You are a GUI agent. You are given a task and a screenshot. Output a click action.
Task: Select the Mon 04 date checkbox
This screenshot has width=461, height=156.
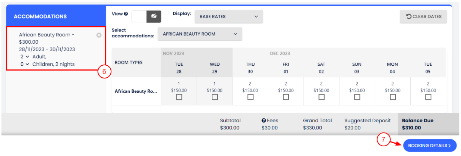coord(393,97)
